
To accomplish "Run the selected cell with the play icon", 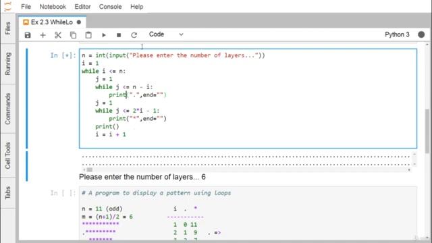I will 103,35.
